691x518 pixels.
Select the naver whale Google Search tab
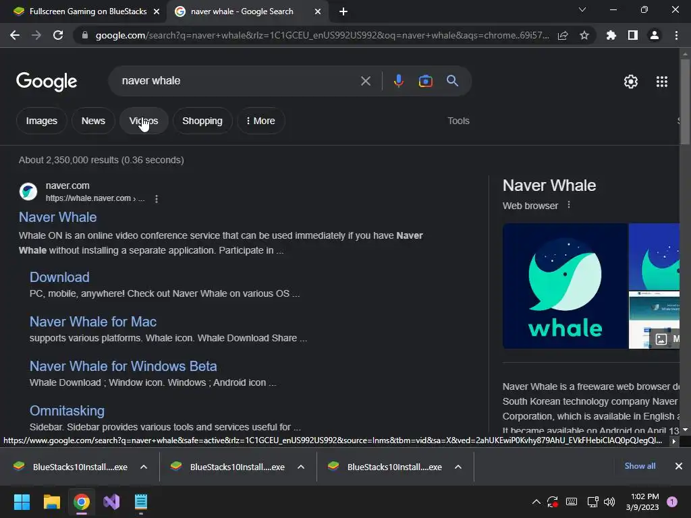[x=242, y=11]
